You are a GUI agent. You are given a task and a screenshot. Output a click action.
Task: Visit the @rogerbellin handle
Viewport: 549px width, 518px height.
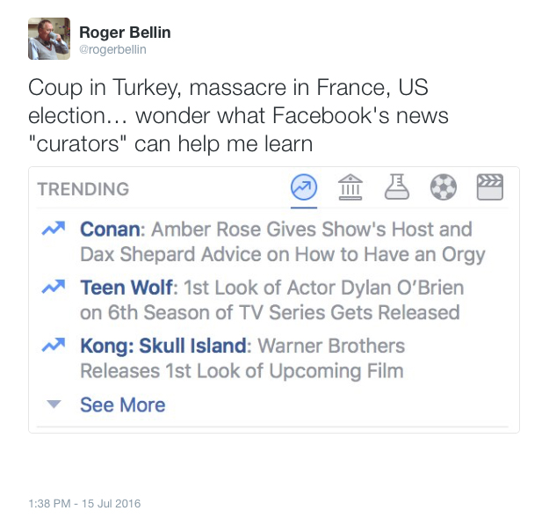[x=112, y=49]
